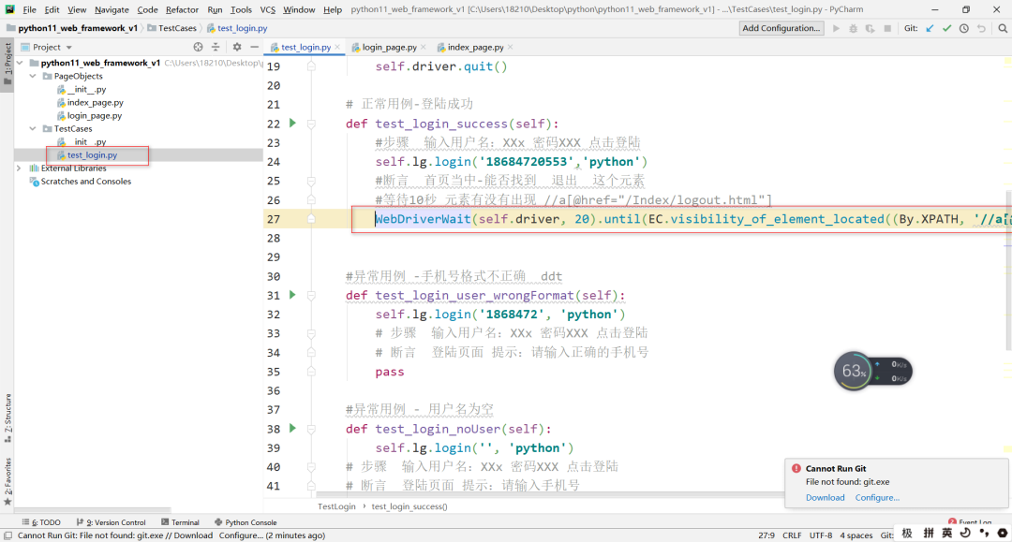Click the 63% progress circle overlay
1012x542 pixels.
point(853,371)
